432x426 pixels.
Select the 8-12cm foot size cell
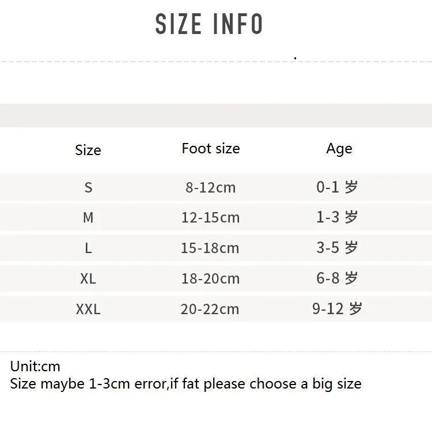(210, 187)
